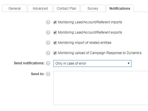Image resolution: width=148 pixels, height=111 pixels.
Task: Uncheck Monitoring upload of Campaign Response checkbox
Action: coord(55,53)
